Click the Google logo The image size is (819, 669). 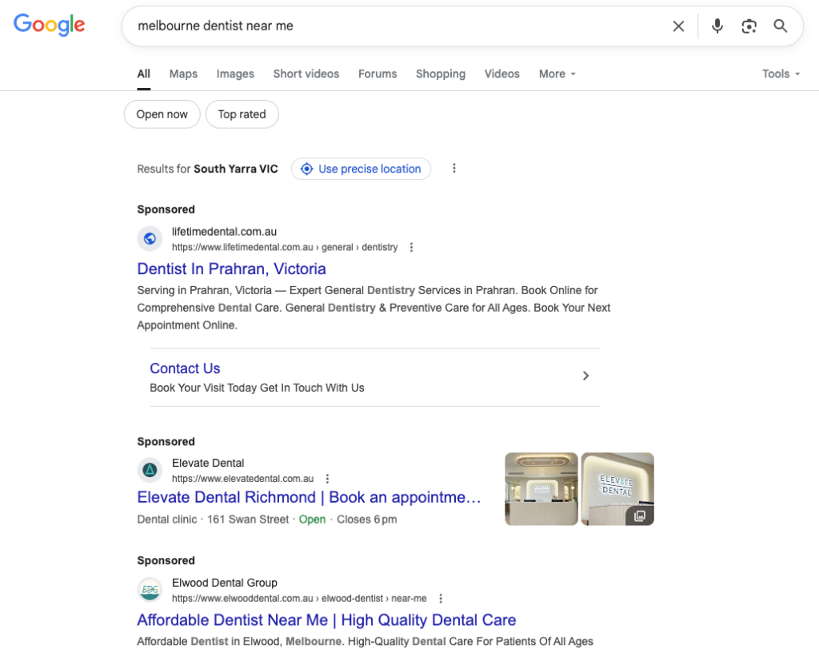pos(49,26)
